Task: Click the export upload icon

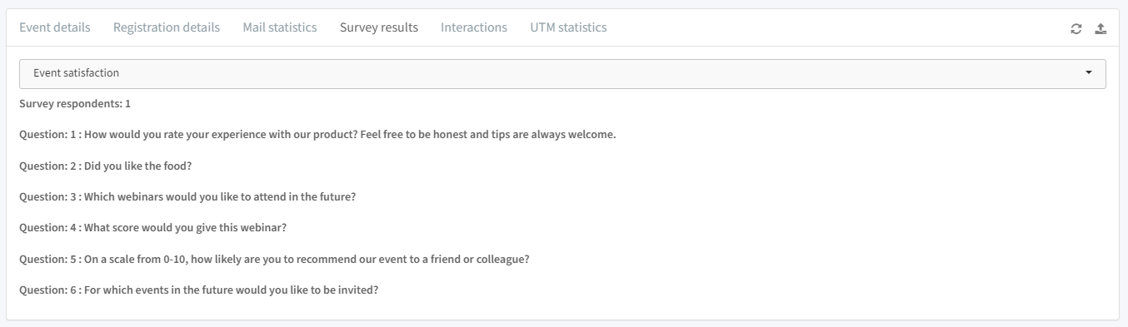Action: 1101,28
